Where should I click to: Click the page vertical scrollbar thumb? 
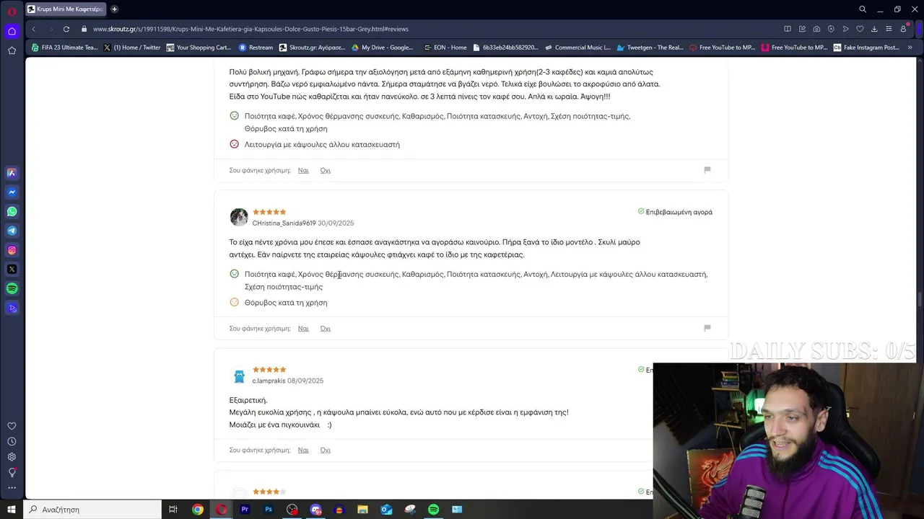point(920,300)
